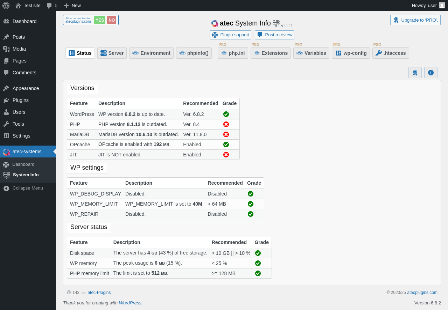
Task: Open the comments bubble icon in admin bar
Action: tap(49, 6)
